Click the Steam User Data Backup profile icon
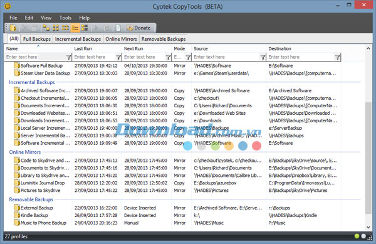The width and height of the screenshot is (376, 244). [17, 73]
